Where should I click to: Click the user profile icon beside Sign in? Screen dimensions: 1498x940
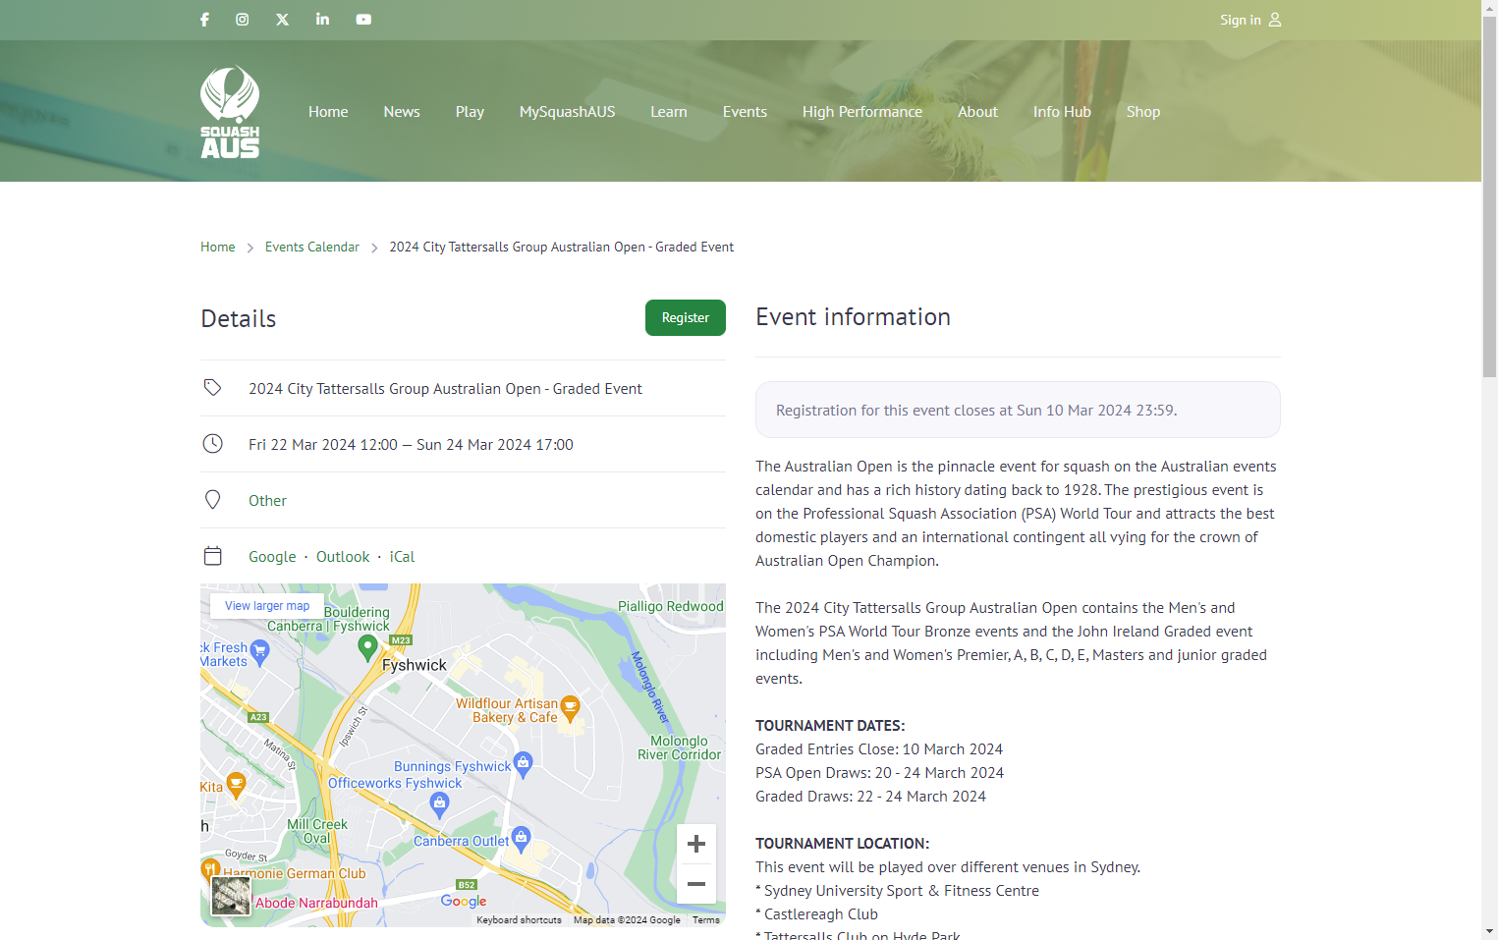click(1275, 20)
